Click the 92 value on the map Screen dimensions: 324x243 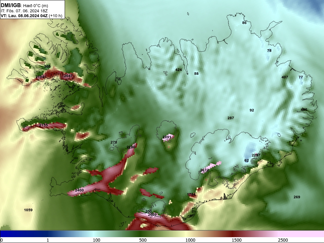[x=252, y=110]
